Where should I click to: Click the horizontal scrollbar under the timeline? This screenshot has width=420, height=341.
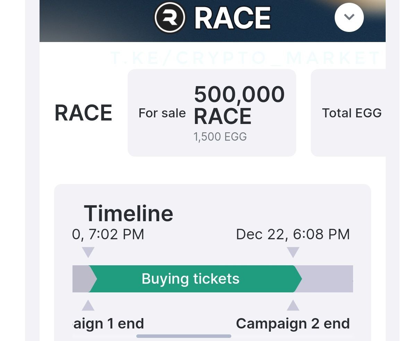tap(184, 336)
